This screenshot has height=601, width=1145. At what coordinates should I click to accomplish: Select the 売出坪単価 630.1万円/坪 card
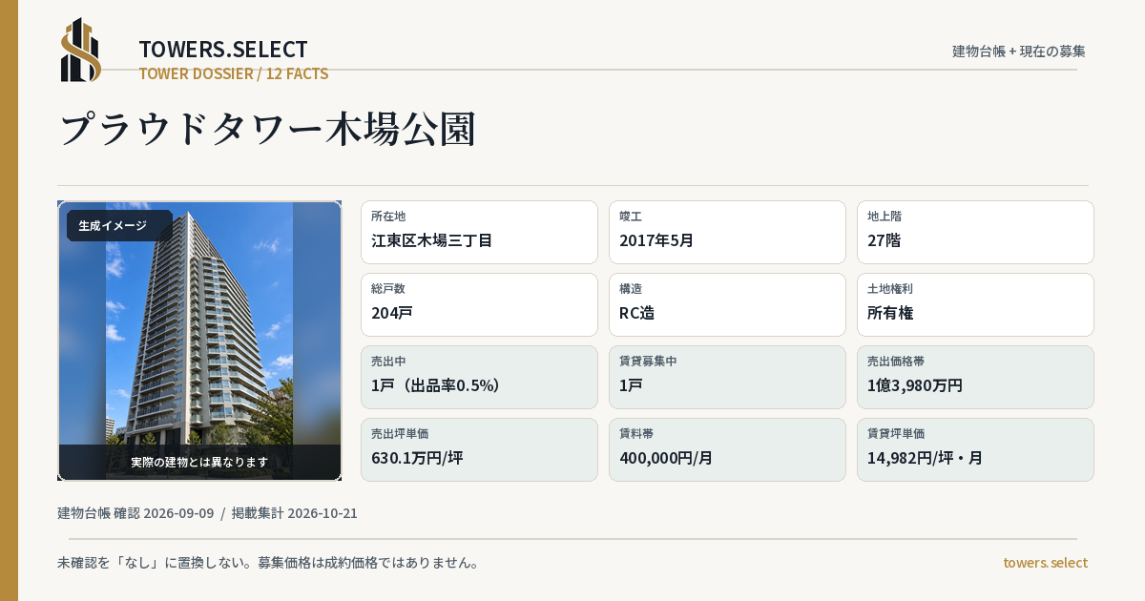point(479,449)
